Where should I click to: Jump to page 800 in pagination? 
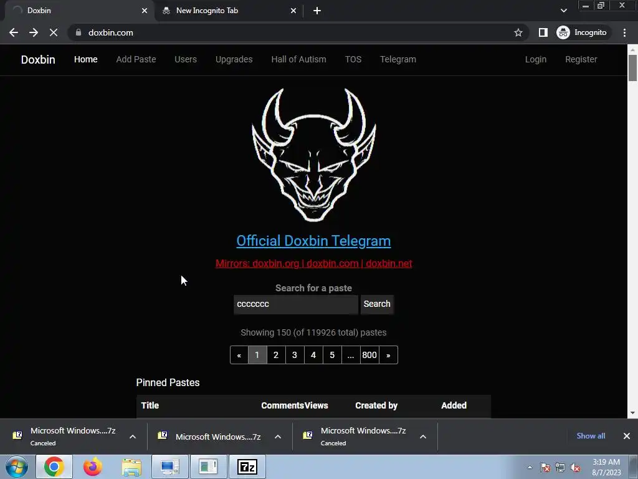coord(369,355)
